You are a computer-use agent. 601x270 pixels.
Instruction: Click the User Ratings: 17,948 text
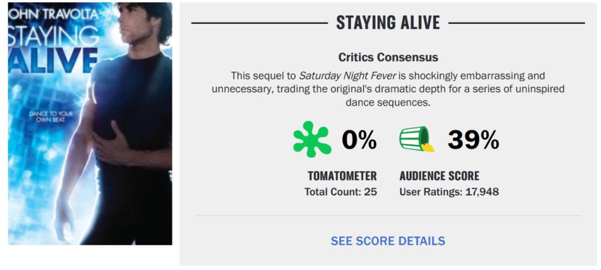tap(449, 192)
